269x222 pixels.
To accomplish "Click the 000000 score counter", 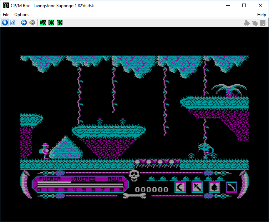I will click(152, 189).
